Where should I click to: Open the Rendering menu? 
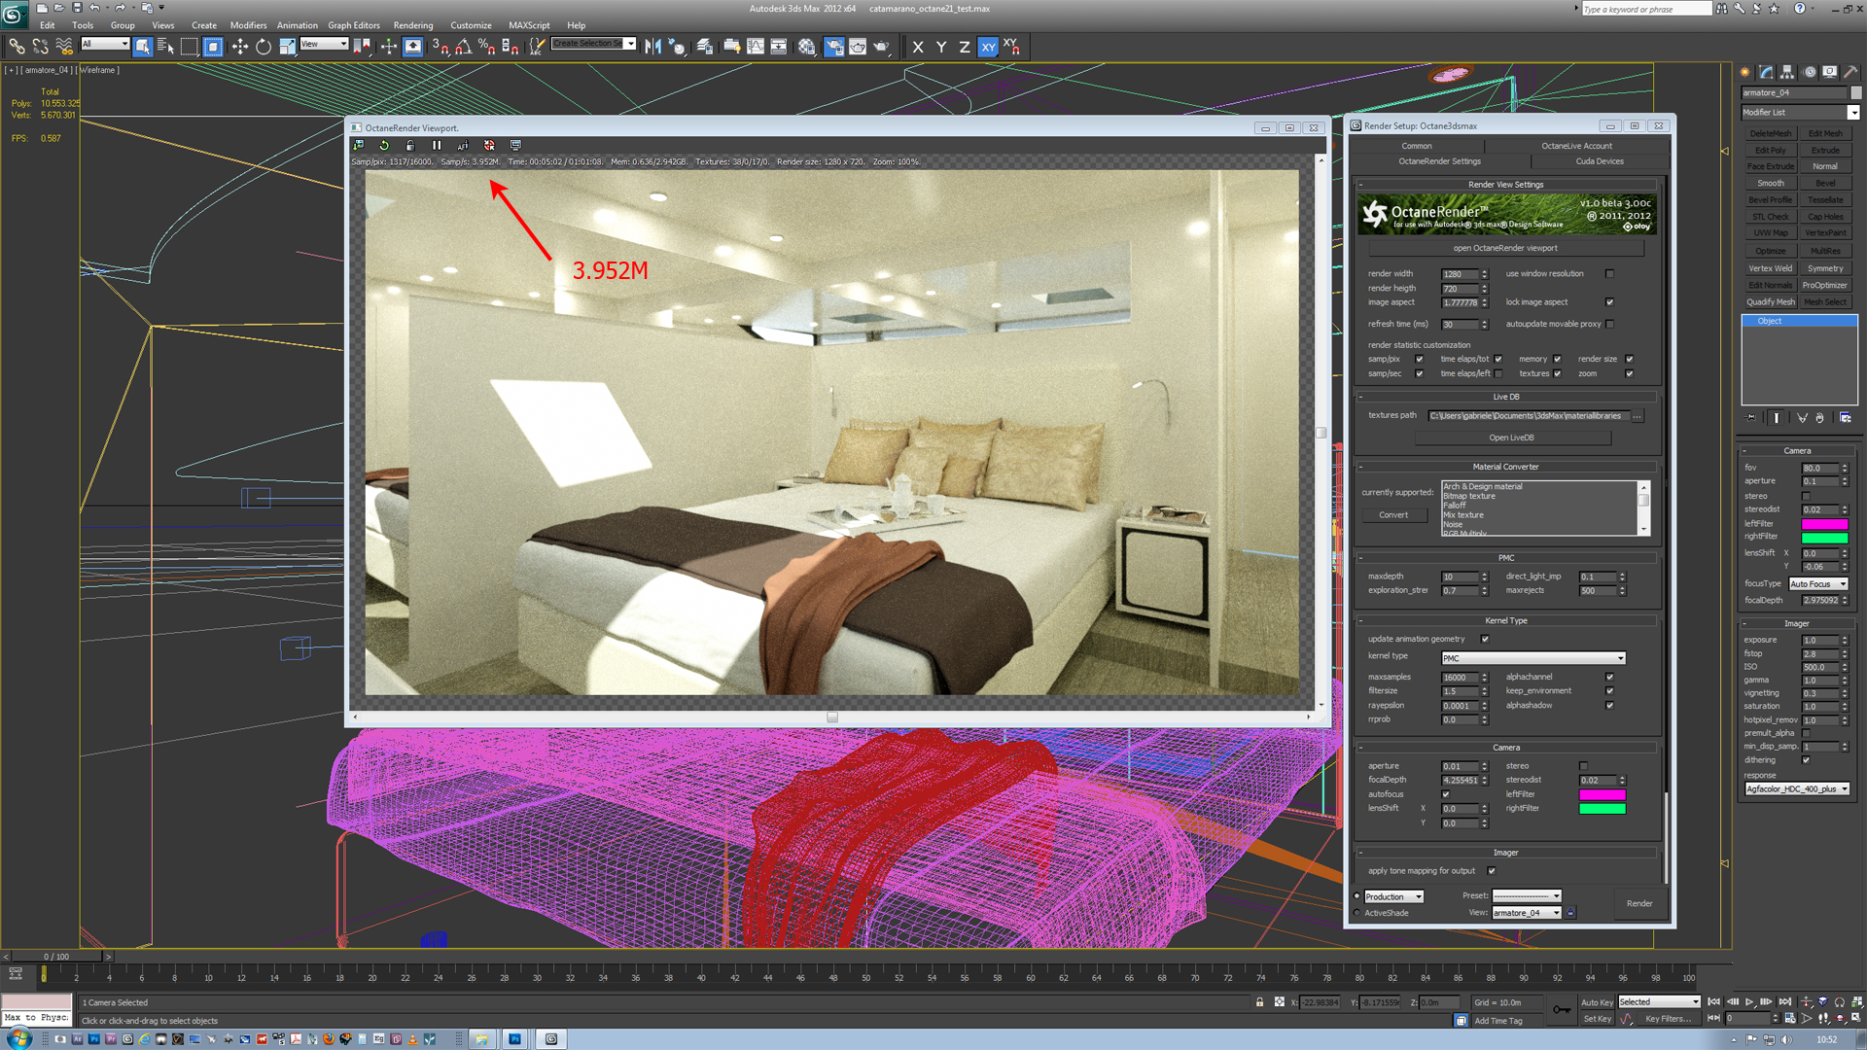point(412,25)
